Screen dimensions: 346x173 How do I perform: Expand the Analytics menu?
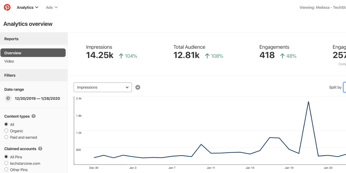coord(27,7)
